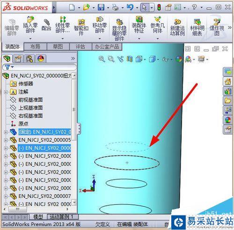The image size is (234, 230).
Task: Click Hide/Show Items glasses icon
Action: tap(166, 59)
